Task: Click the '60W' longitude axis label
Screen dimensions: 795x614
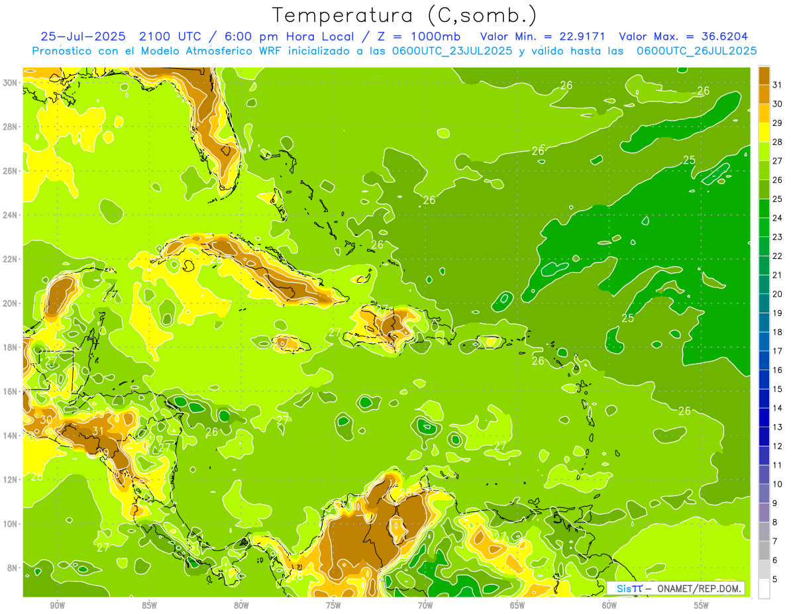Action: [x=609, y=605]
